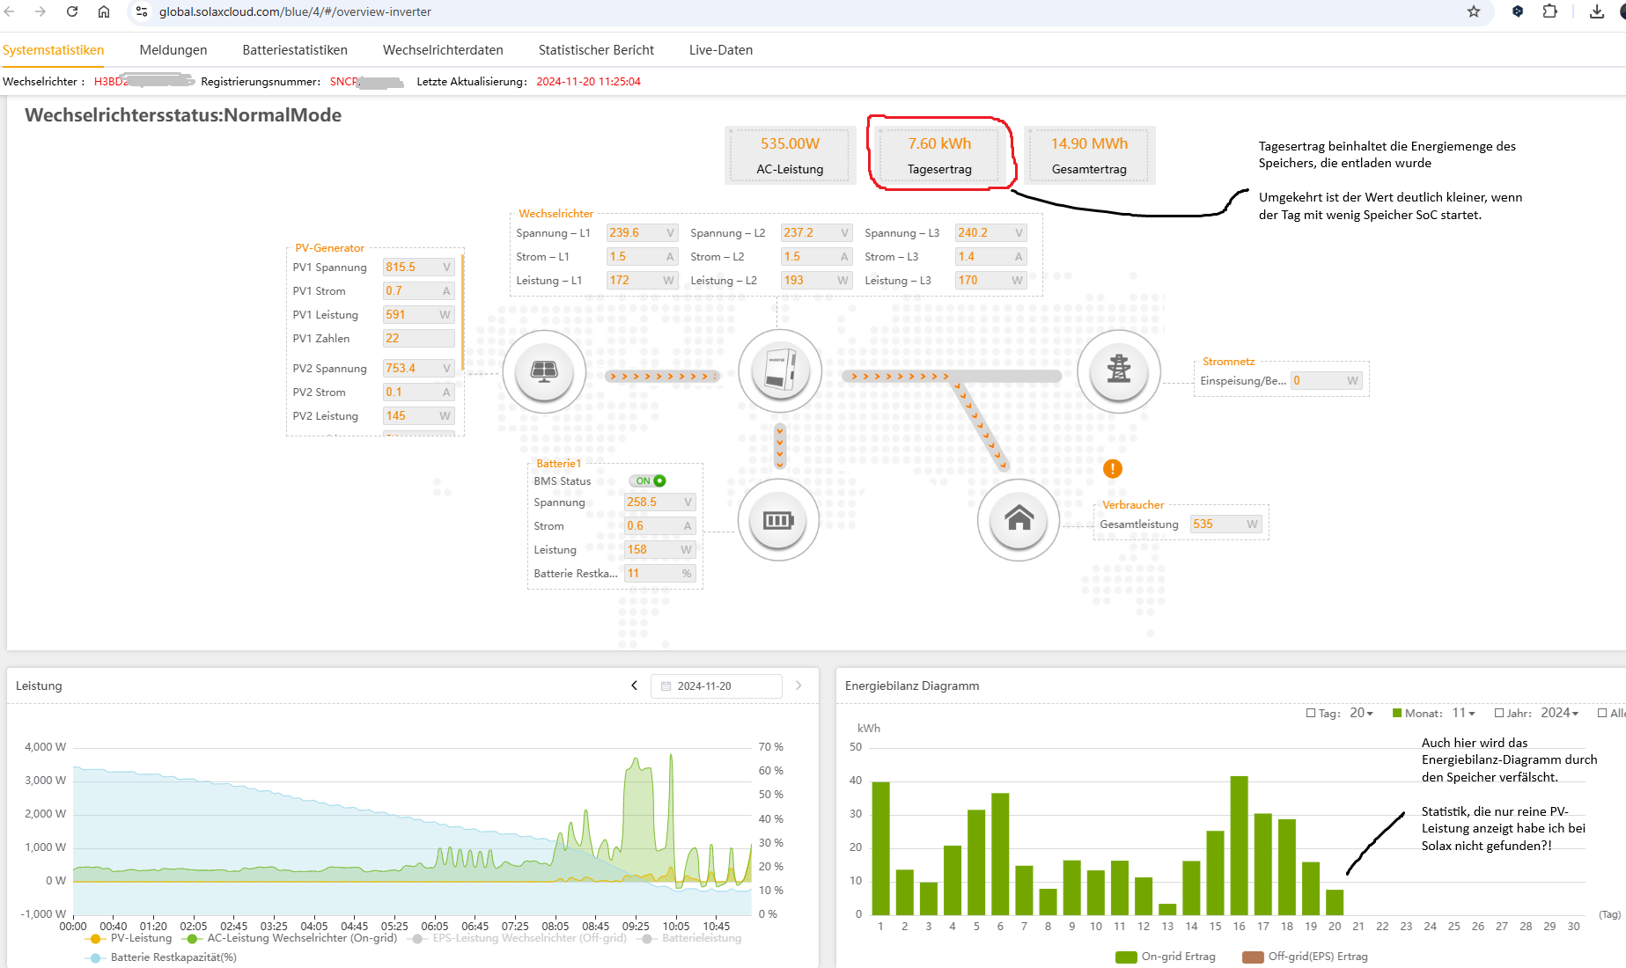Click the Stromnetz power grid pylon icon
Image resolution: width=1626 pixels, height=968 pixels.
click(x=1118, y=371)
